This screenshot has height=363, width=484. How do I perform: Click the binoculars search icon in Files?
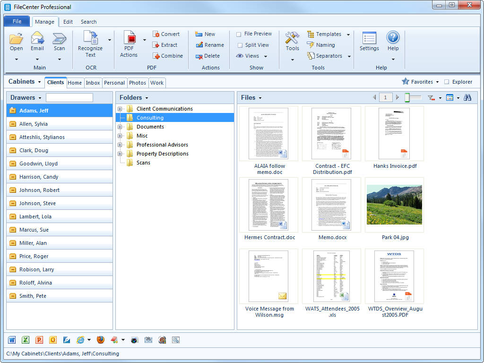(x=467, y=97)
